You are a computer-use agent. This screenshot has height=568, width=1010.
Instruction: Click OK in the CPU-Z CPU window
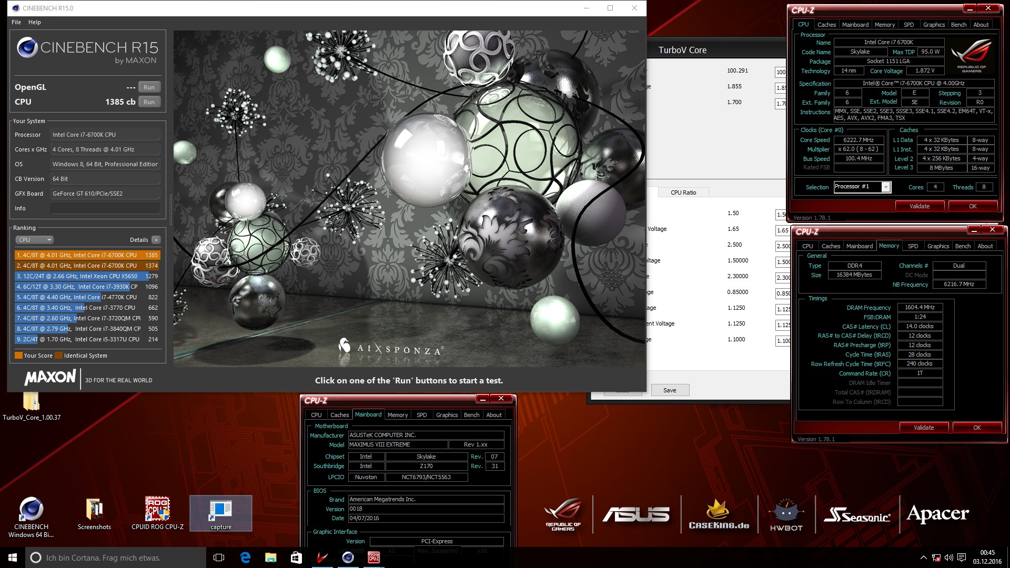[973, 206]
